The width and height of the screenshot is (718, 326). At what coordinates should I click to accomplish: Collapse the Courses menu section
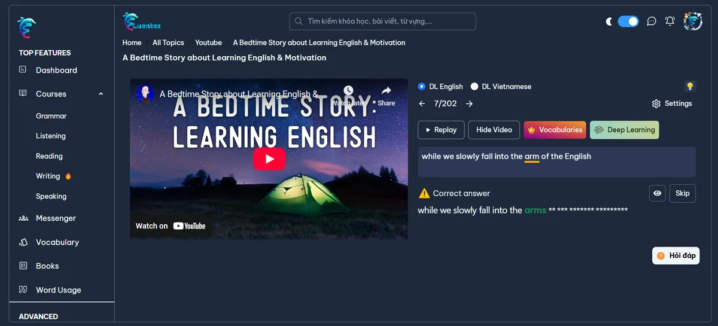click(x=101, y=94)
